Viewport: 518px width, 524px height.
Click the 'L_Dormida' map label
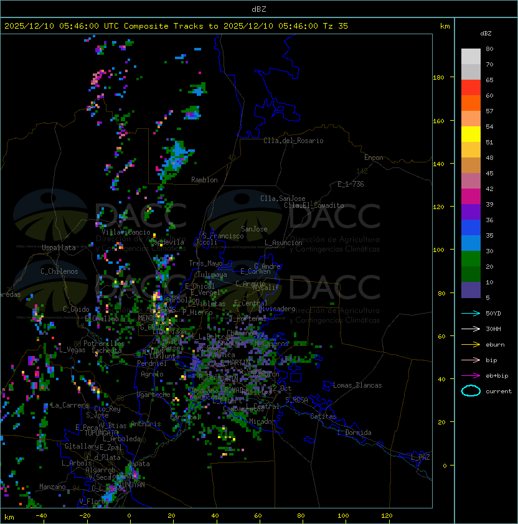click(x=354, y=433)
